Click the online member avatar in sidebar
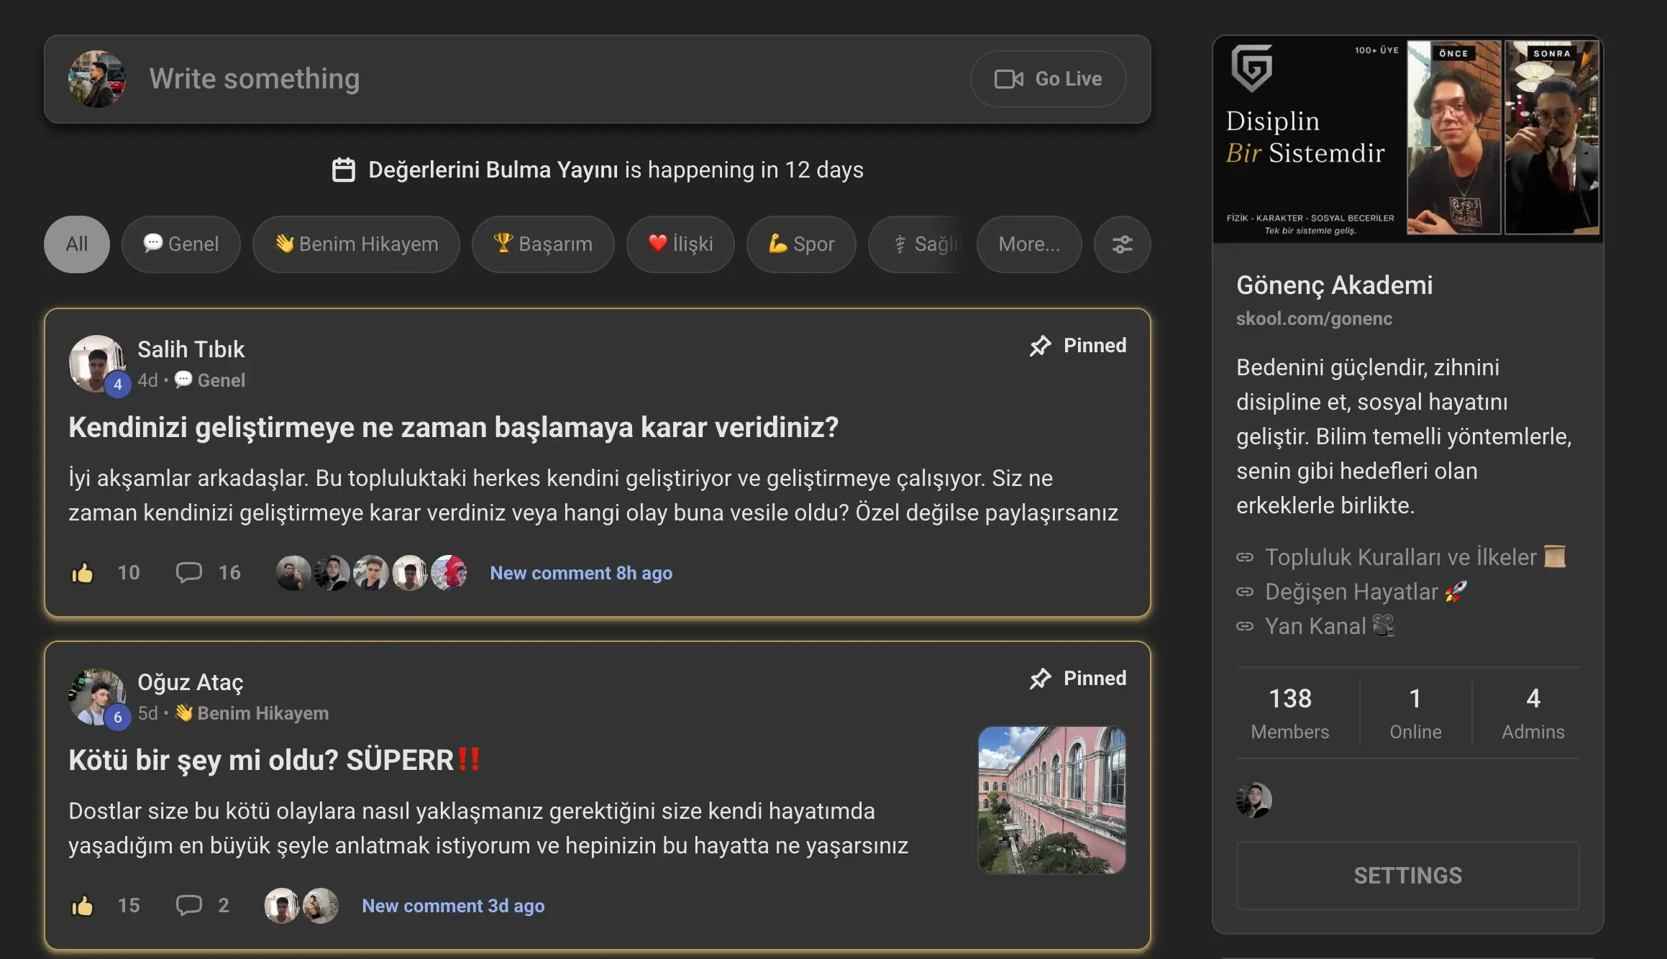 pos(1254,800)
